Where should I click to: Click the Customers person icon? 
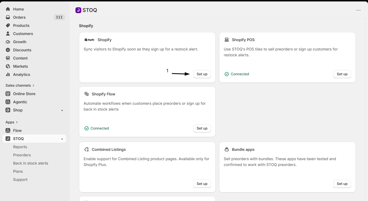click(8, 34)
